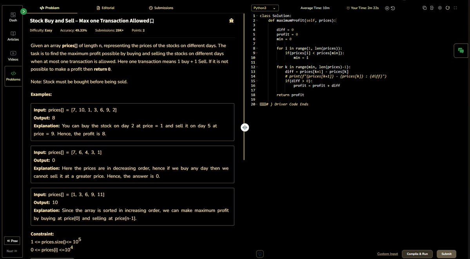Viewport: 470px width, 259px height.
Task: Reset code with the refresh icon
Action: (448, 8)
